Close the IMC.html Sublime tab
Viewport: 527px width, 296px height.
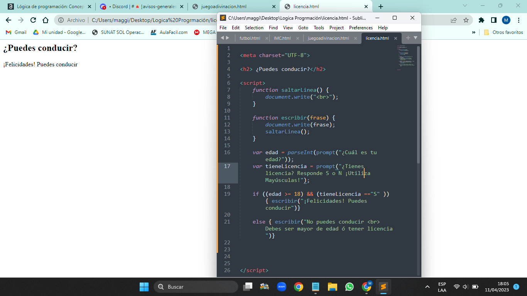[x=297, y=38]
